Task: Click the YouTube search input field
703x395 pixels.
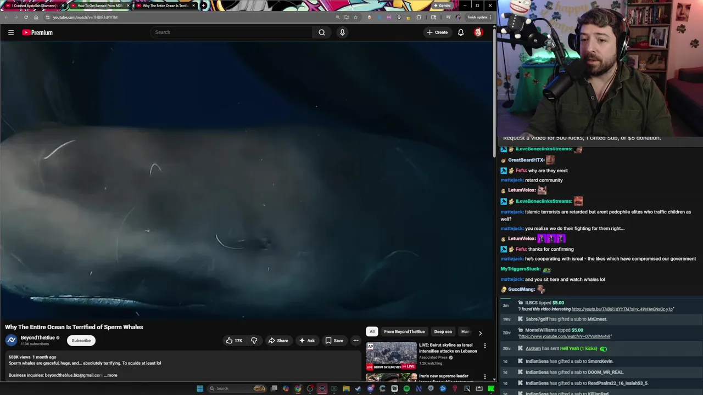Action: click(x=232, y=32)
